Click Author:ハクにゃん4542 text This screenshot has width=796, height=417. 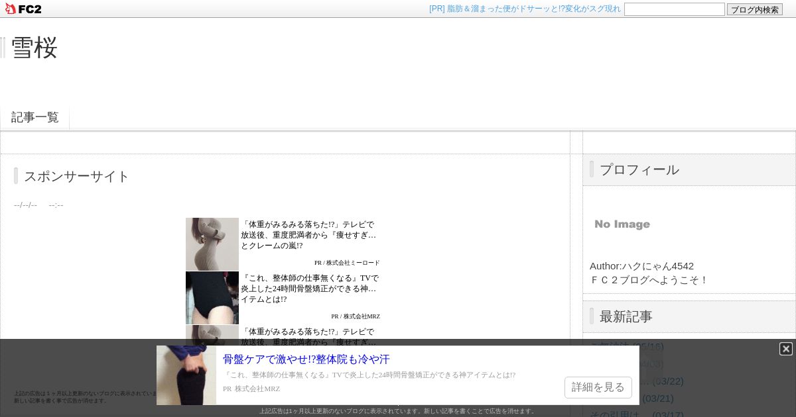pos(642,266)
